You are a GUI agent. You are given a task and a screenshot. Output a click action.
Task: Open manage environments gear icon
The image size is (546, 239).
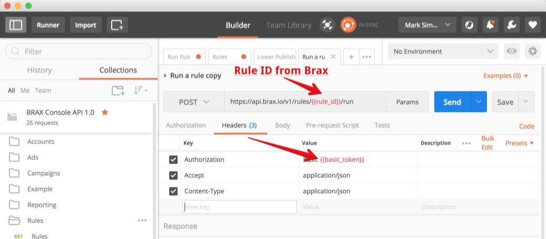(532, 52)
